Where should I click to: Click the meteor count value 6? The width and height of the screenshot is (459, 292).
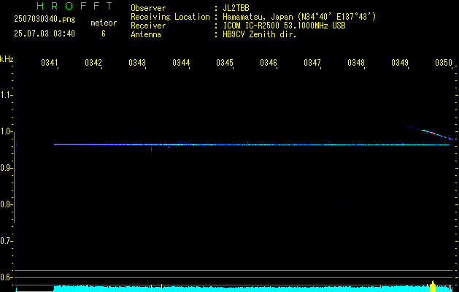click(104, 34)
